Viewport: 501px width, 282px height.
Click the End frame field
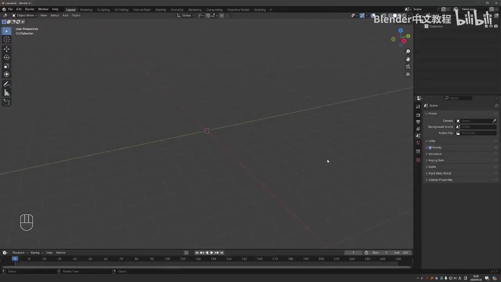401,253
